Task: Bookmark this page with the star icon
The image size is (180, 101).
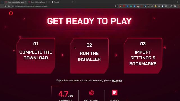Action: (115, 6)
